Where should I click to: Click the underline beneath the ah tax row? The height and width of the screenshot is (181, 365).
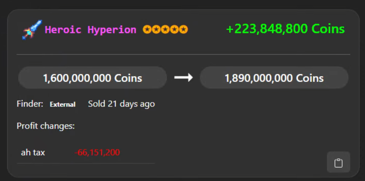(x=86, y=163)
